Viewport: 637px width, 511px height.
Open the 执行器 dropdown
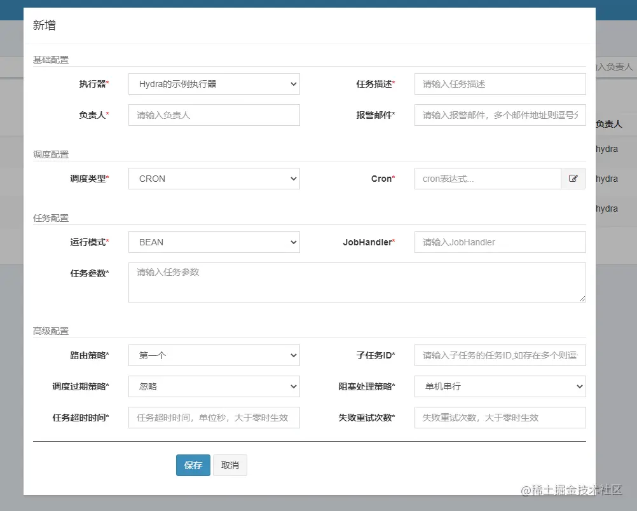coord(214,84)
